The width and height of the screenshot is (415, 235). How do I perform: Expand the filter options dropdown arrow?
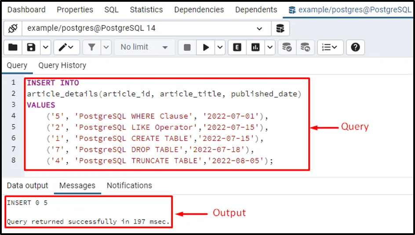[x=106, y=48]
